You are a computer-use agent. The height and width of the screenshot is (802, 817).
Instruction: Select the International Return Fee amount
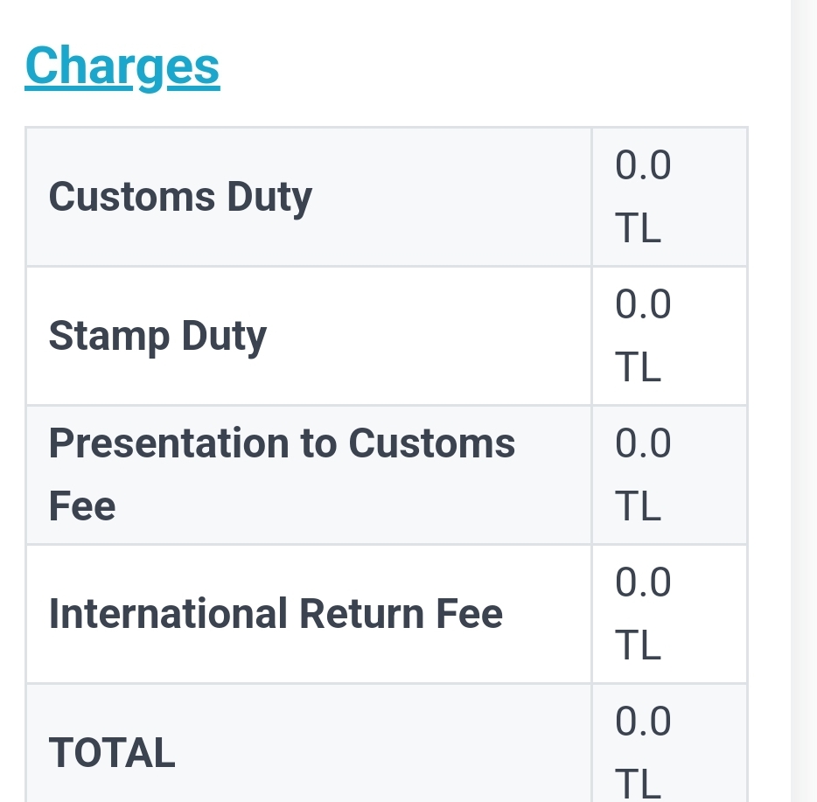[643, 614]
